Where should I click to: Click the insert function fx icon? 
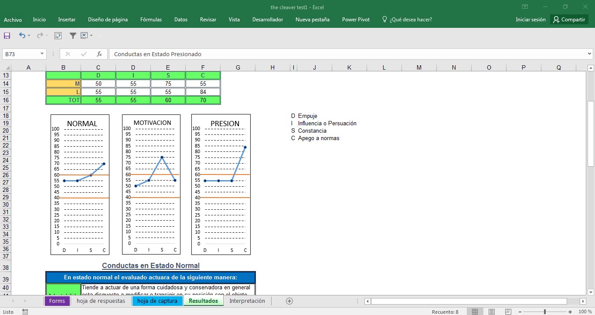tap(99, 54)
